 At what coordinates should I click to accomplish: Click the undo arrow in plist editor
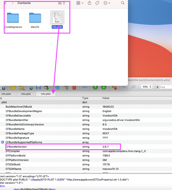pyautogui.click(x=125, y=87)
